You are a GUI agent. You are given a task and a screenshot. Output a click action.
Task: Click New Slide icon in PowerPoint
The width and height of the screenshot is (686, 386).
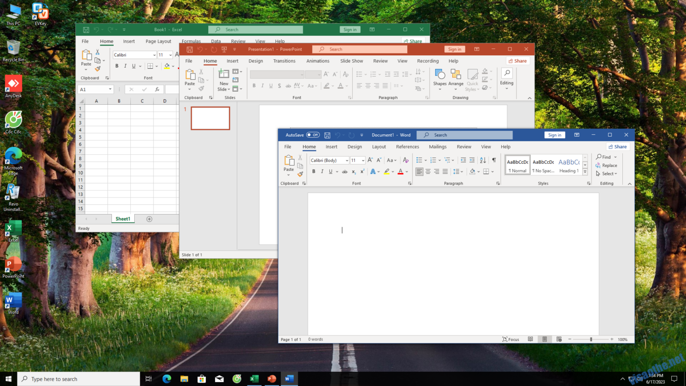(x=224, y=74)
